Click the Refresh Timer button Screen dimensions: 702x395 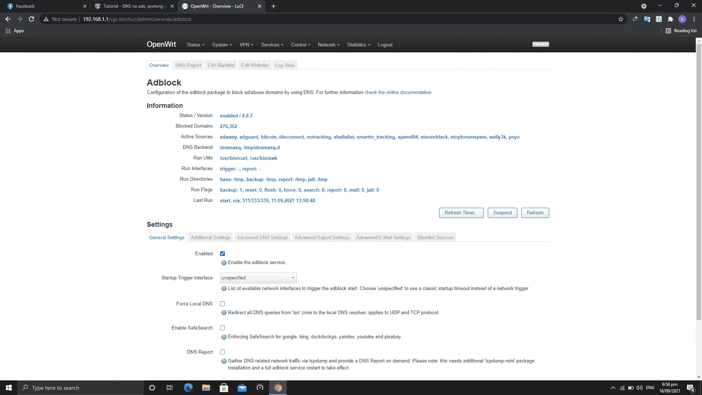click(461, 213)
